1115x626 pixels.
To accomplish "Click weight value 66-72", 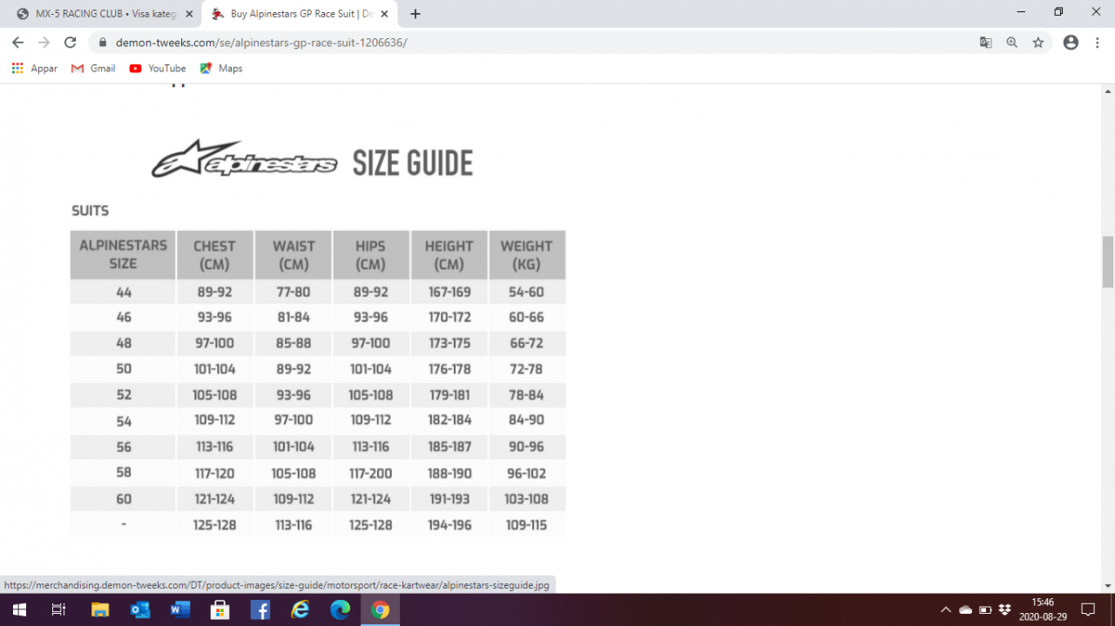I will 526,343.
